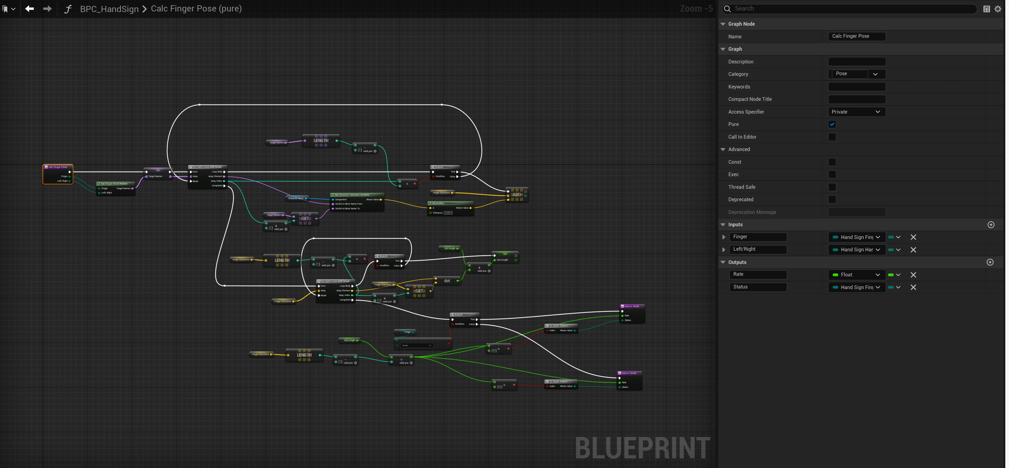Open Status container type selector
This screenshot has height=468, width=1009.
894,287
